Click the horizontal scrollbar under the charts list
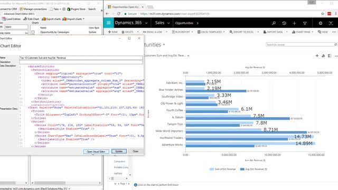This screenshot has height=190, width=338. pos(66,183)
